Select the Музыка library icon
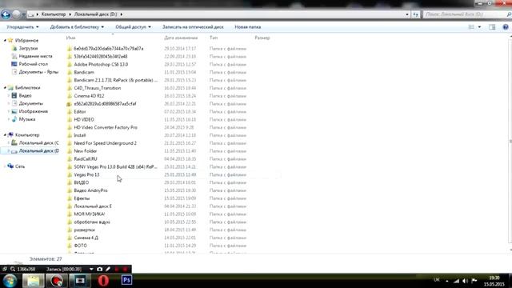Viewport: 512px width, 288px height. coord(14,119)
